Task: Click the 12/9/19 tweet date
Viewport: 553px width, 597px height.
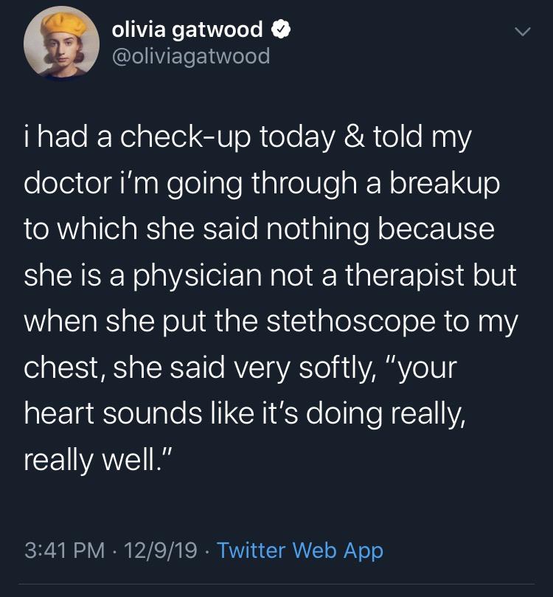Action: click(162, 550)
